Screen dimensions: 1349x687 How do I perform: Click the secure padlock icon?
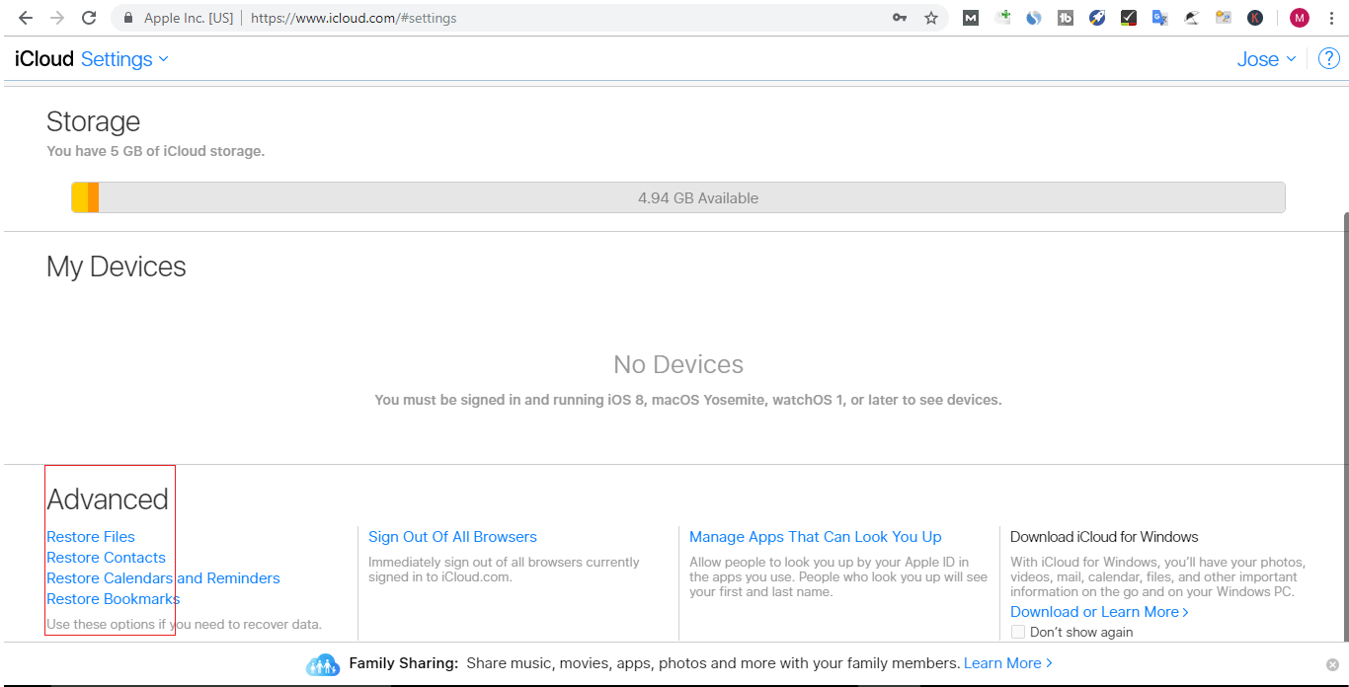(127, 18)
